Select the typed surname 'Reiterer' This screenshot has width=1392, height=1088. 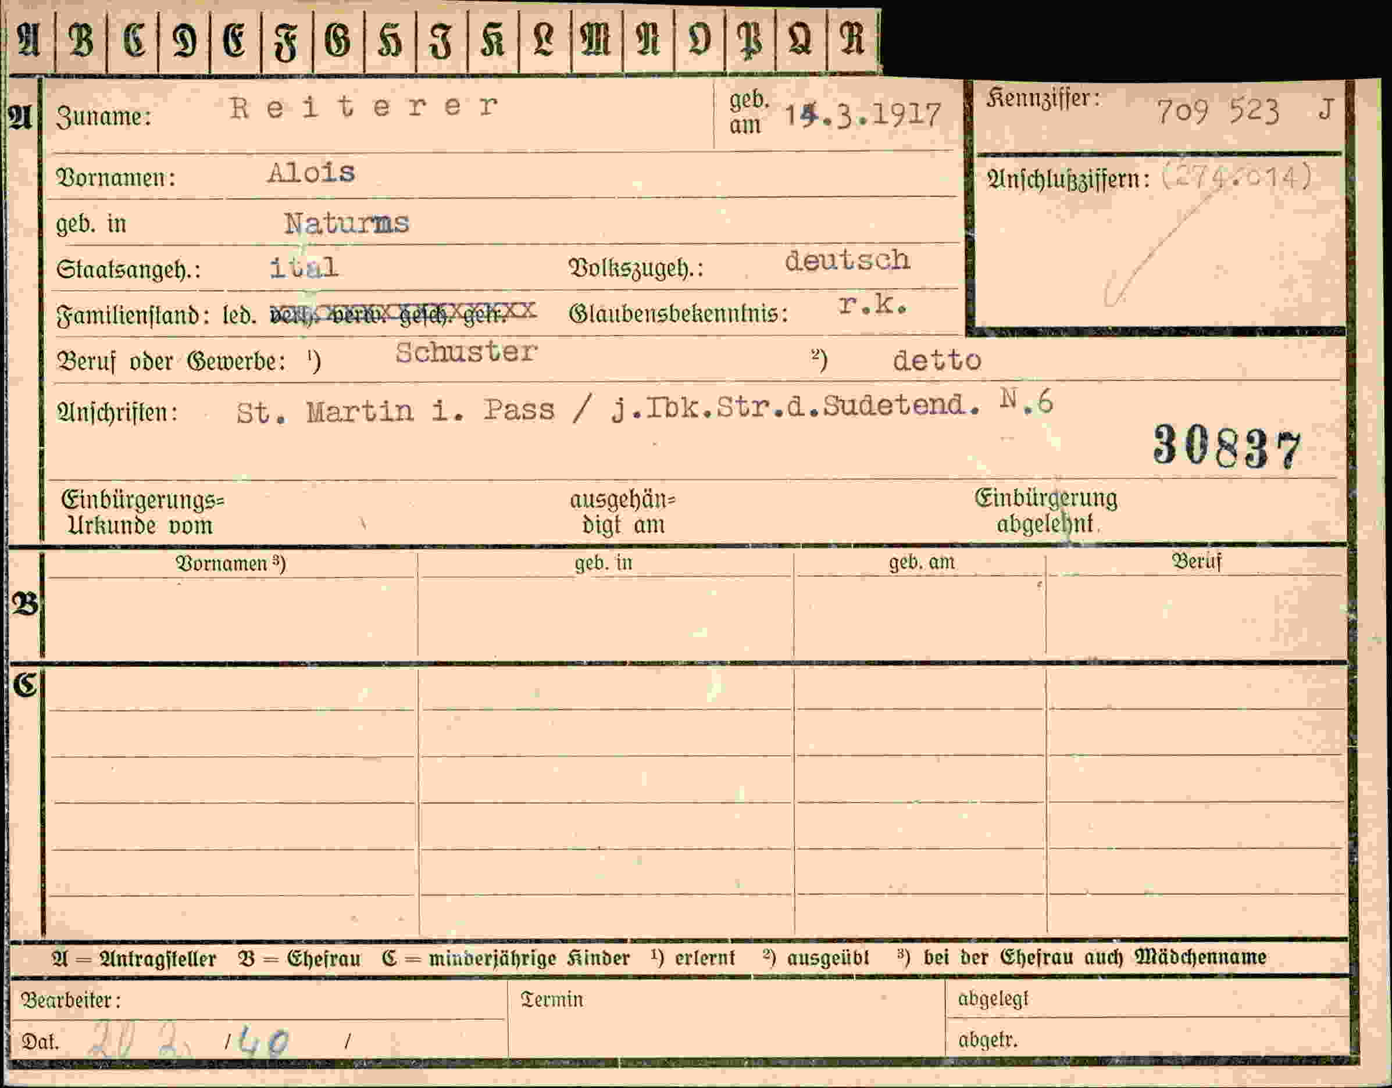point(364,107)
